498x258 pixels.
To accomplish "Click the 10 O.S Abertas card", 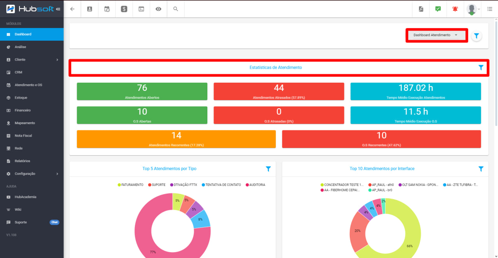I will [x=142, y=115].
